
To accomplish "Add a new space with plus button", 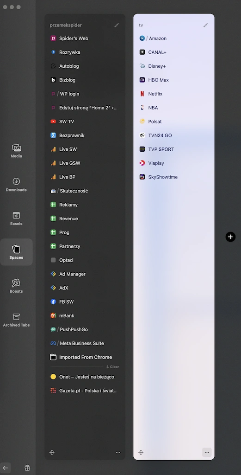I will pos(230,237).
